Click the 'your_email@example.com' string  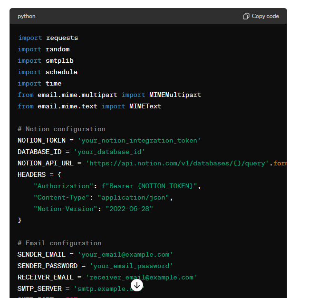[125, 254]
